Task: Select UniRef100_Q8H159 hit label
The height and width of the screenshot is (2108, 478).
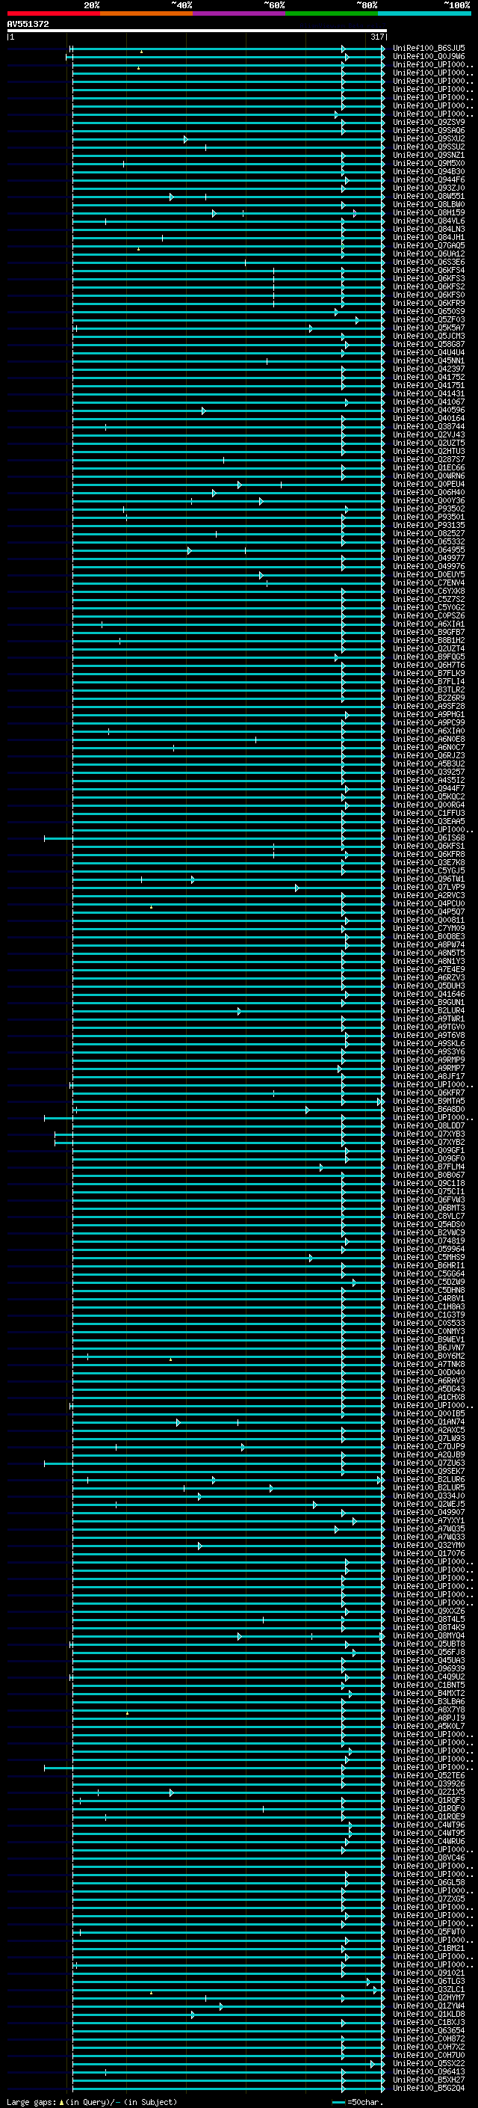Action: (429, 213)
